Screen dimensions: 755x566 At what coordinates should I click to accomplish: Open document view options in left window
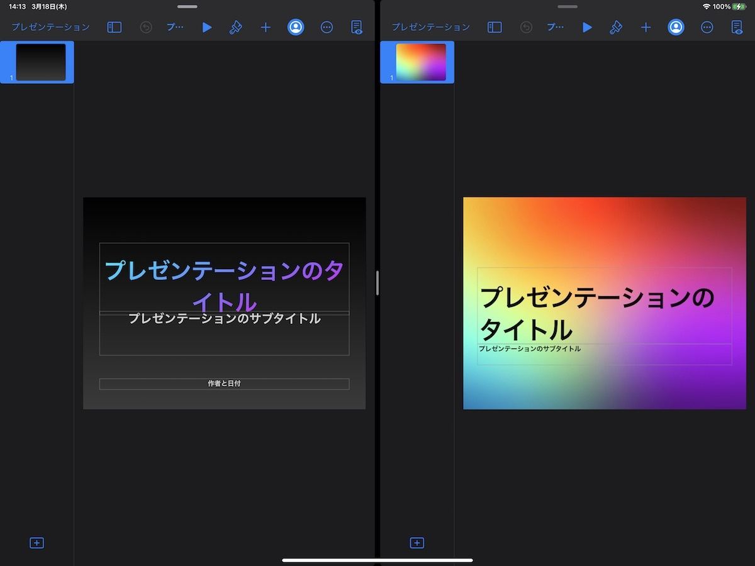coord(357,27)
